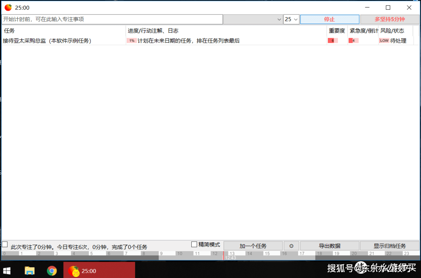Click the tomato timer taskbar icon
This screenshot has width=421, height=278.
pos(73,271)
